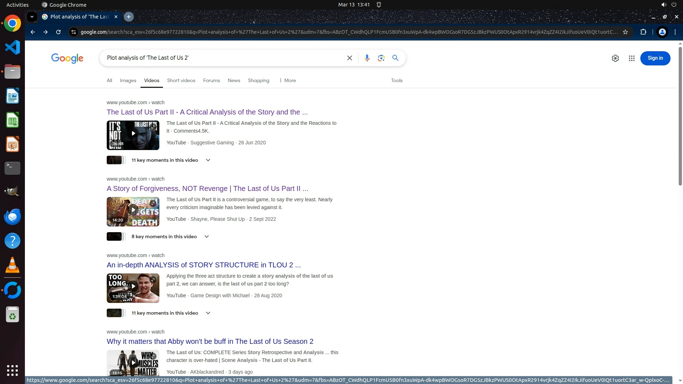Expand key moments for TLOU 2 structure video
683x384 pixels.
[208, 313]
